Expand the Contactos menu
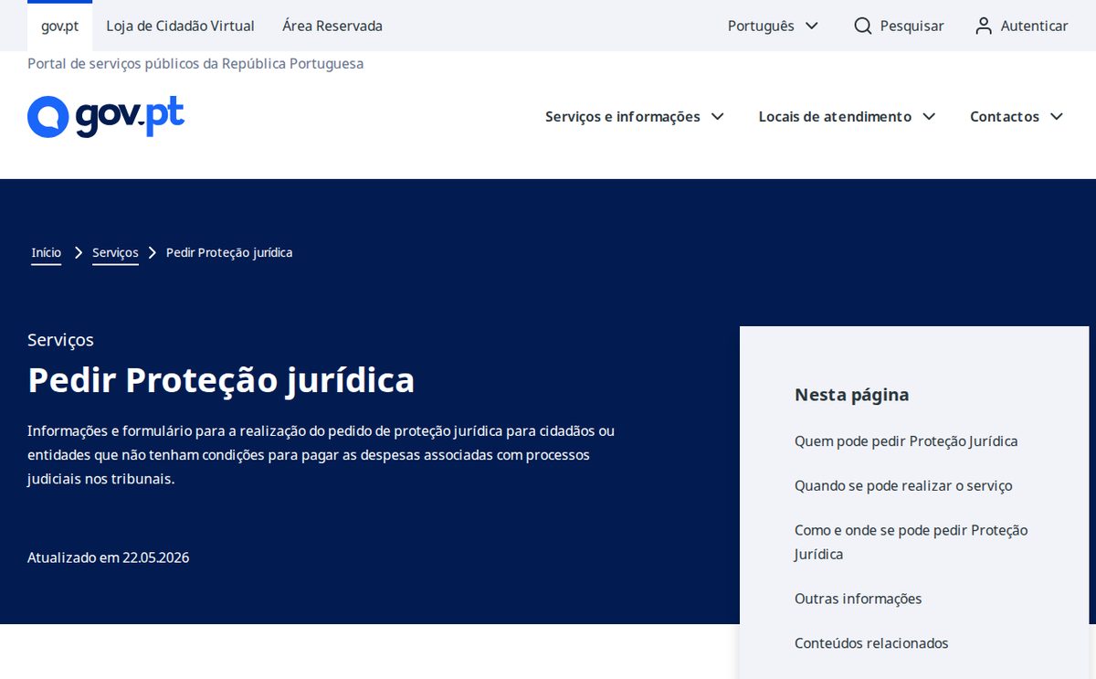 tap(1017, 117)
